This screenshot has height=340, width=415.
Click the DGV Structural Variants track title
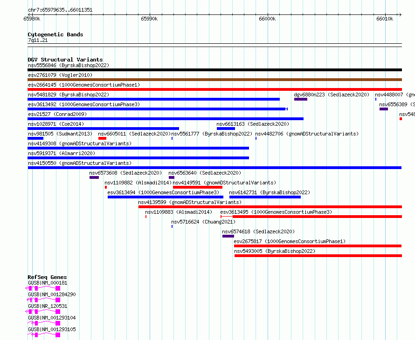pos(65,60)
